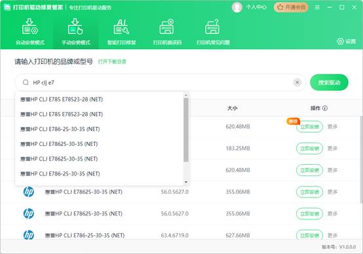
Task: Open 打印机错误码 printer error code tab
Action: click(x=167, y=31)
